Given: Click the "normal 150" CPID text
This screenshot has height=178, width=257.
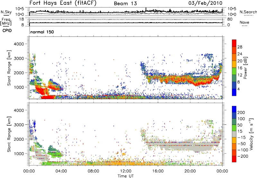Looking at the screenshot, I should point(42,32).
